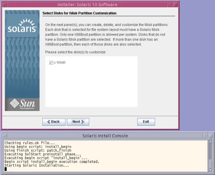Select the c1t0d0 disk label
Image resolution: width=215 pixels, height=175 pixels.
point(59,62)
